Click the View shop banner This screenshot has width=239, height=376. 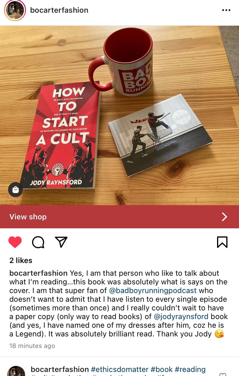click(x=119, y=217)
